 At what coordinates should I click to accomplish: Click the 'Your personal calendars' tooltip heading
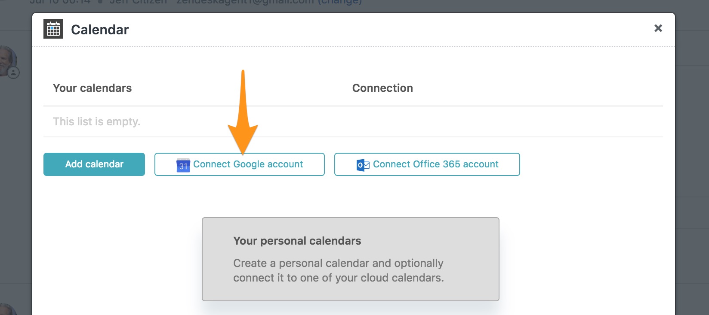(x=297, y=241)
